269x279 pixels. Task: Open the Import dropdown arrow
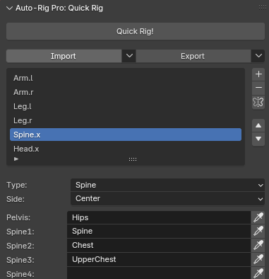[129, 56]
